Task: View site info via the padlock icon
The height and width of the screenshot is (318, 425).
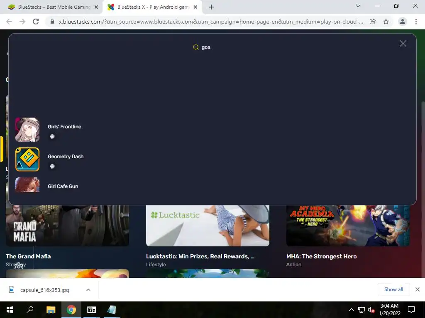Action: pyautogui.click(x=52, y=22)
